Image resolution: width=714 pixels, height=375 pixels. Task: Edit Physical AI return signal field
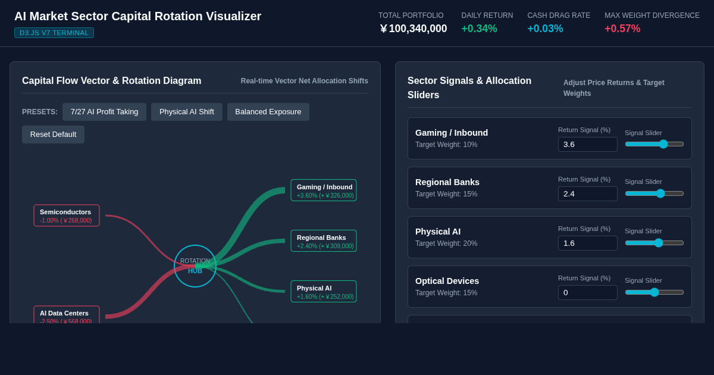pyautogui.click(x=588, y=243)
